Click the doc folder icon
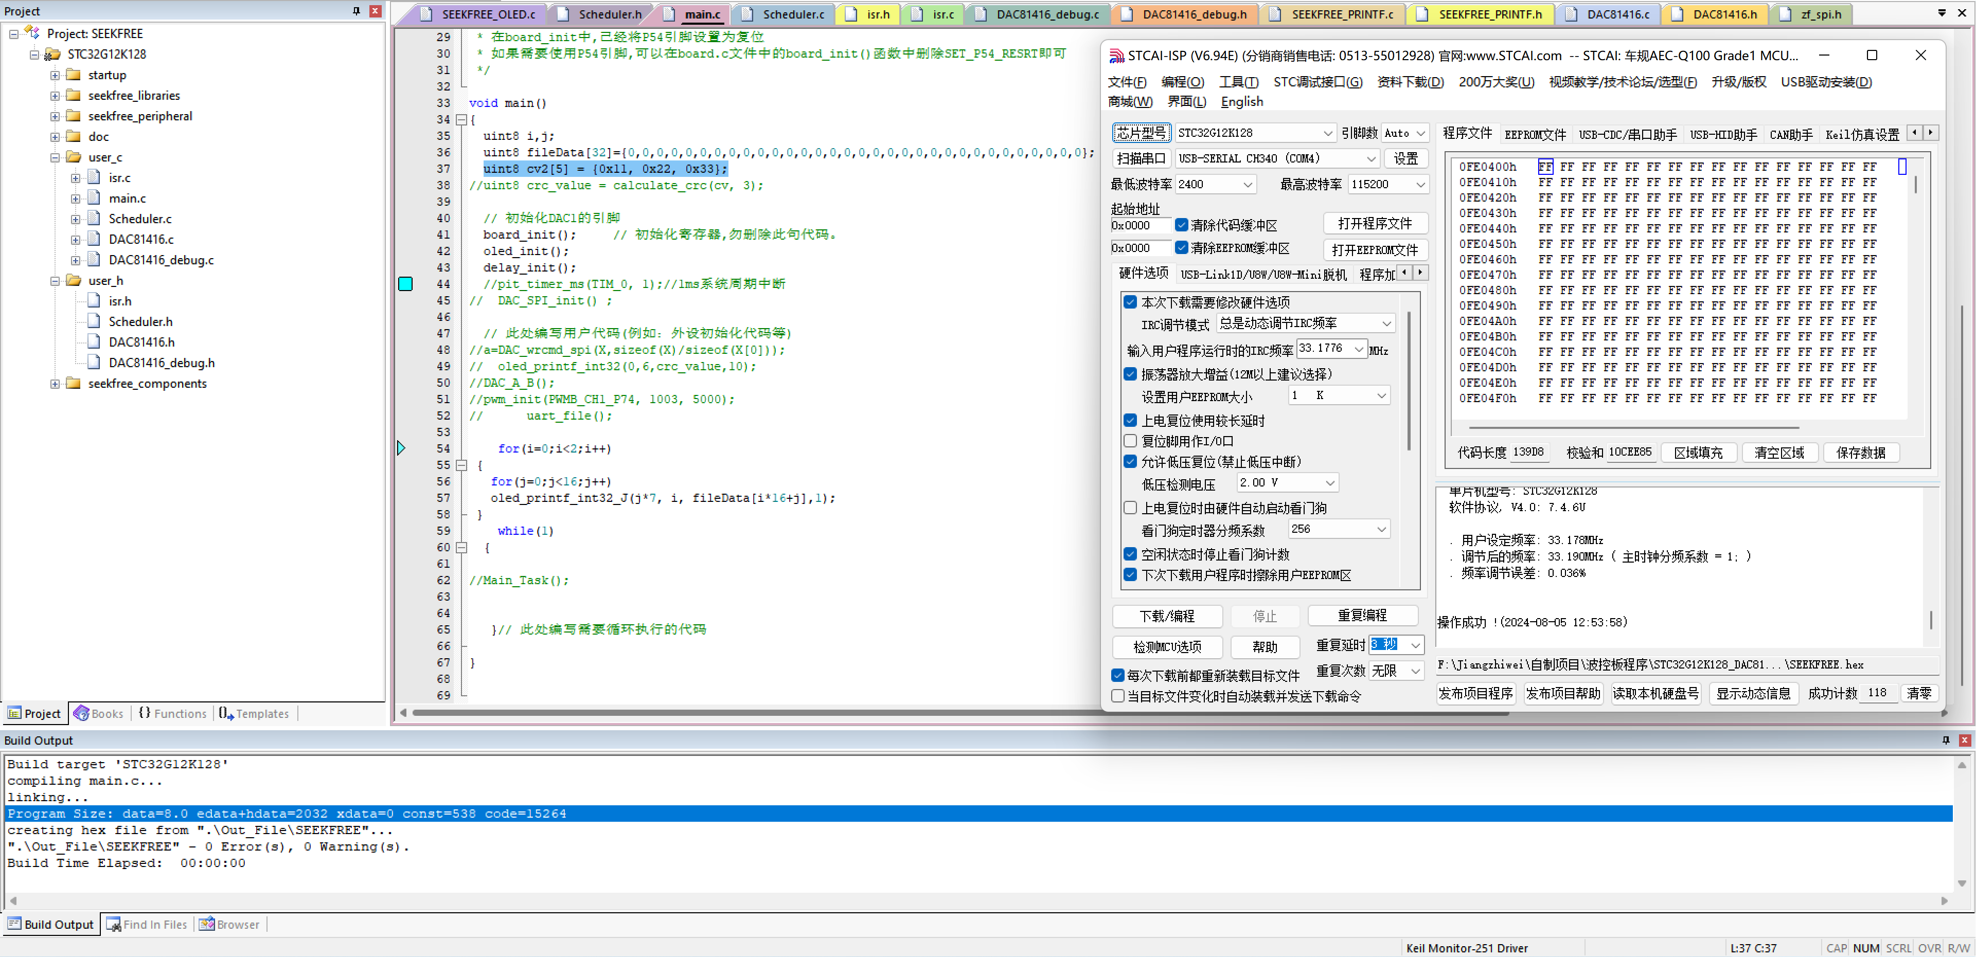The image size is (1976, 957). (x=74, y=136)
